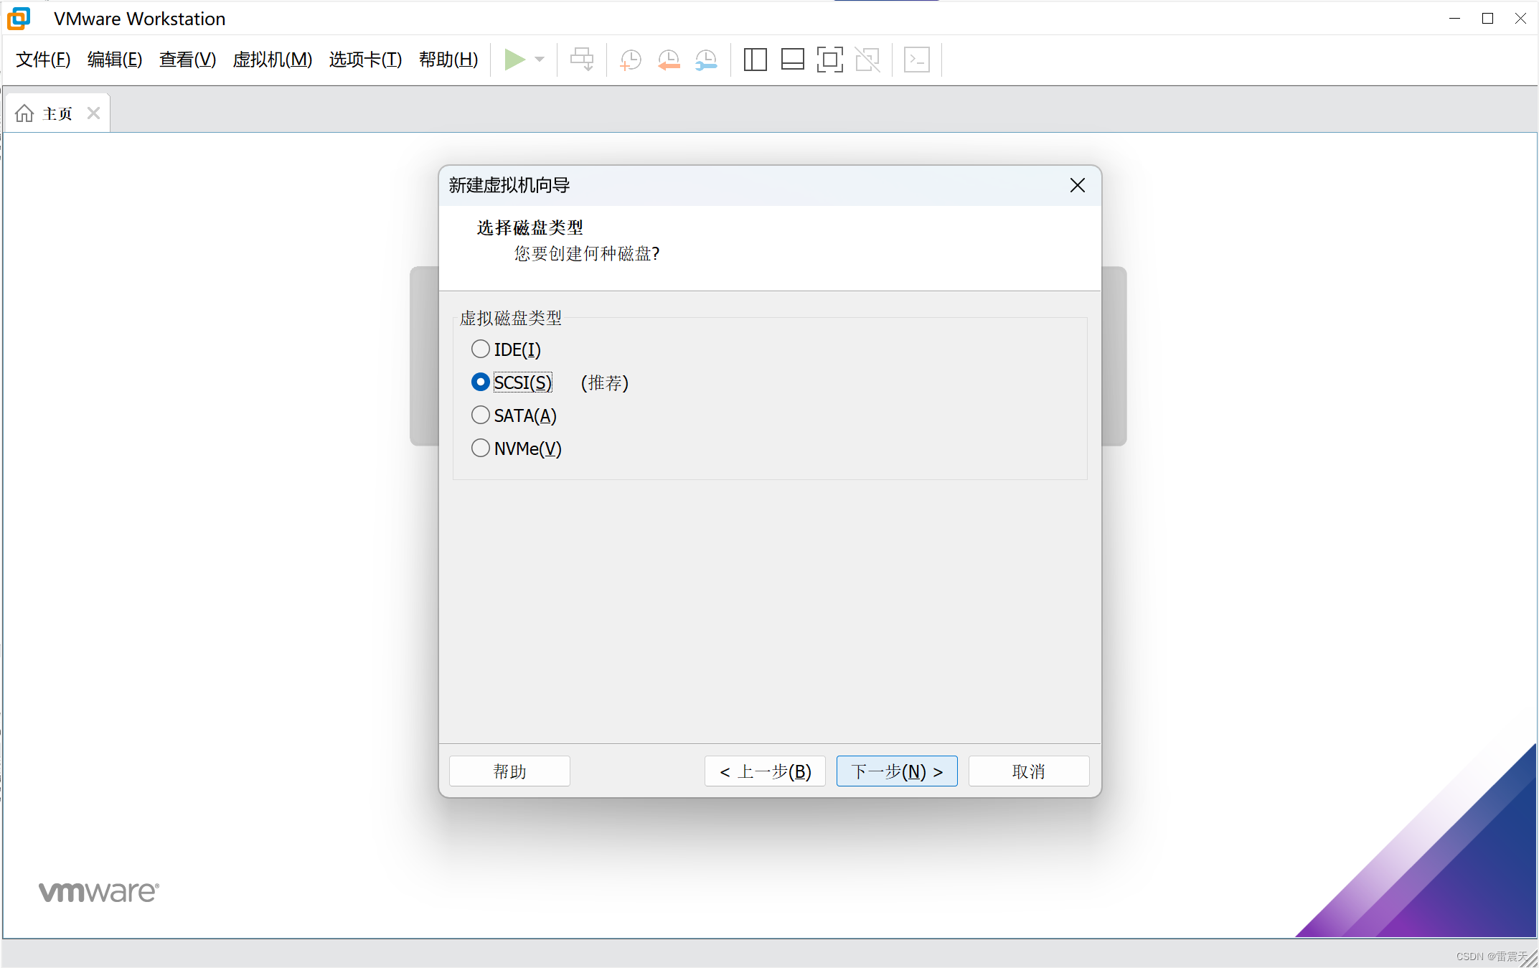Click the home icon on the 主页 tab
The image size is (1539, 968).
pyautogui.click(x=24, y=113)
